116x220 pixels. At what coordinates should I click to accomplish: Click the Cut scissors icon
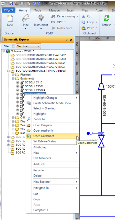pos(84,16)
